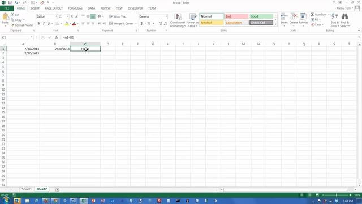Click the Copy icon
Screen dimensions: 362x204
[12, 20]
